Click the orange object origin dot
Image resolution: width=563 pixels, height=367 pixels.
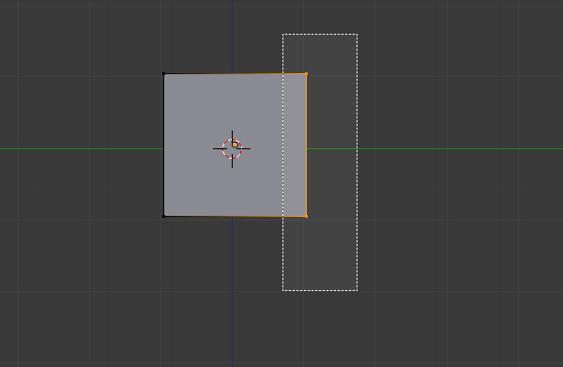point(235,145)
